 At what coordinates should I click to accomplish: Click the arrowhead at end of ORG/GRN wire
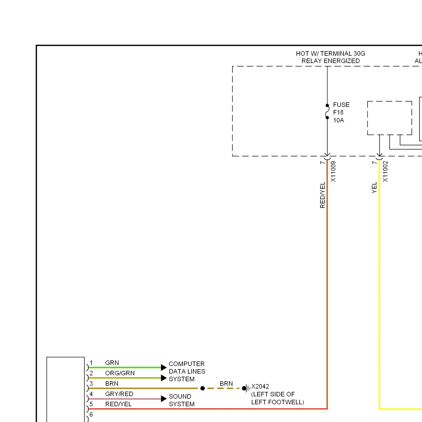[x=164, y=378]
